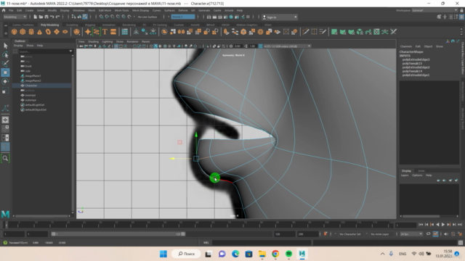Create a Polygon Cone from the shelf
465x261 pixels.
[x=39, y=32]
